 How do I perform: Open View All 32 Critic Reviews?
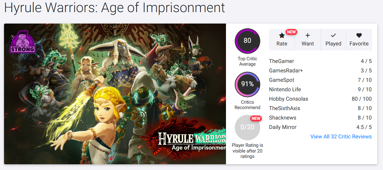341,137
